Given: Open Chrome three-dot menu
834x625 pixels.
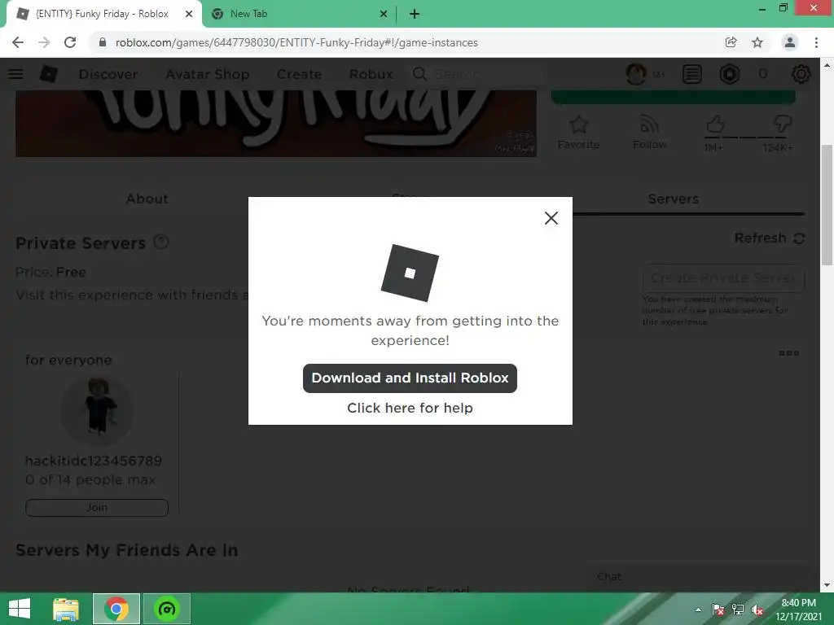Looking at the screenshot, I should 816,42.
